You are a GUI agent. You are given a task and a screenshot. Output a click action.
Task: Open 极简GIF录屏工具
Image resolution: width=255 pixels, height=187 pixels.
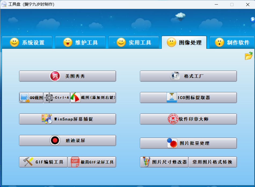pos(92,162)
